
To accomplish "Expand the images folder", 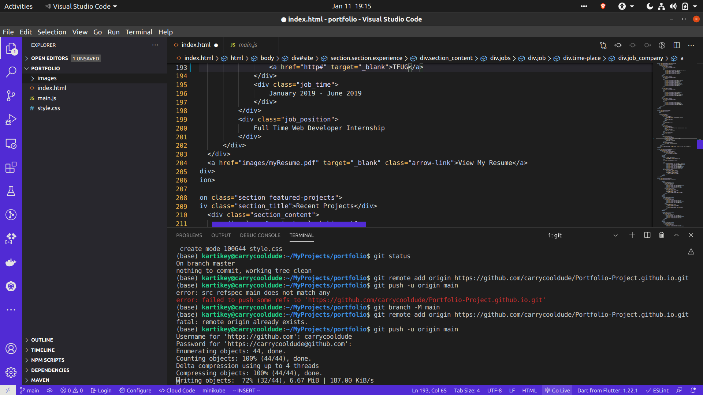I will (47, 78).
